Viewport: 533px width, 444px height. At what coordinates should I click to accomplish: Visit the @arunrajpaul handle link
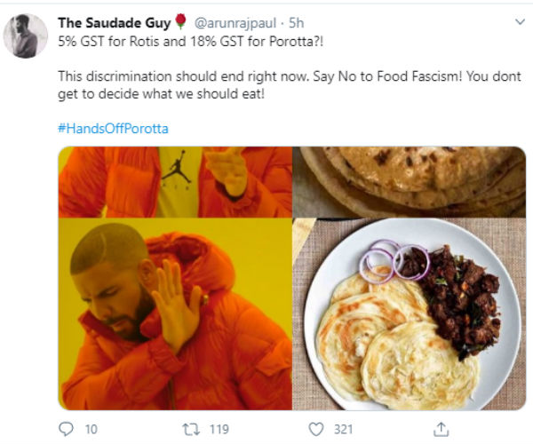coord(227,22)
